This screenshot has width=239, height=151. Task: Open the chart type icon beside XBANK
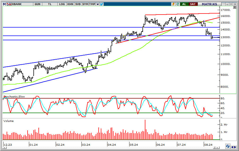pos(9,4)
